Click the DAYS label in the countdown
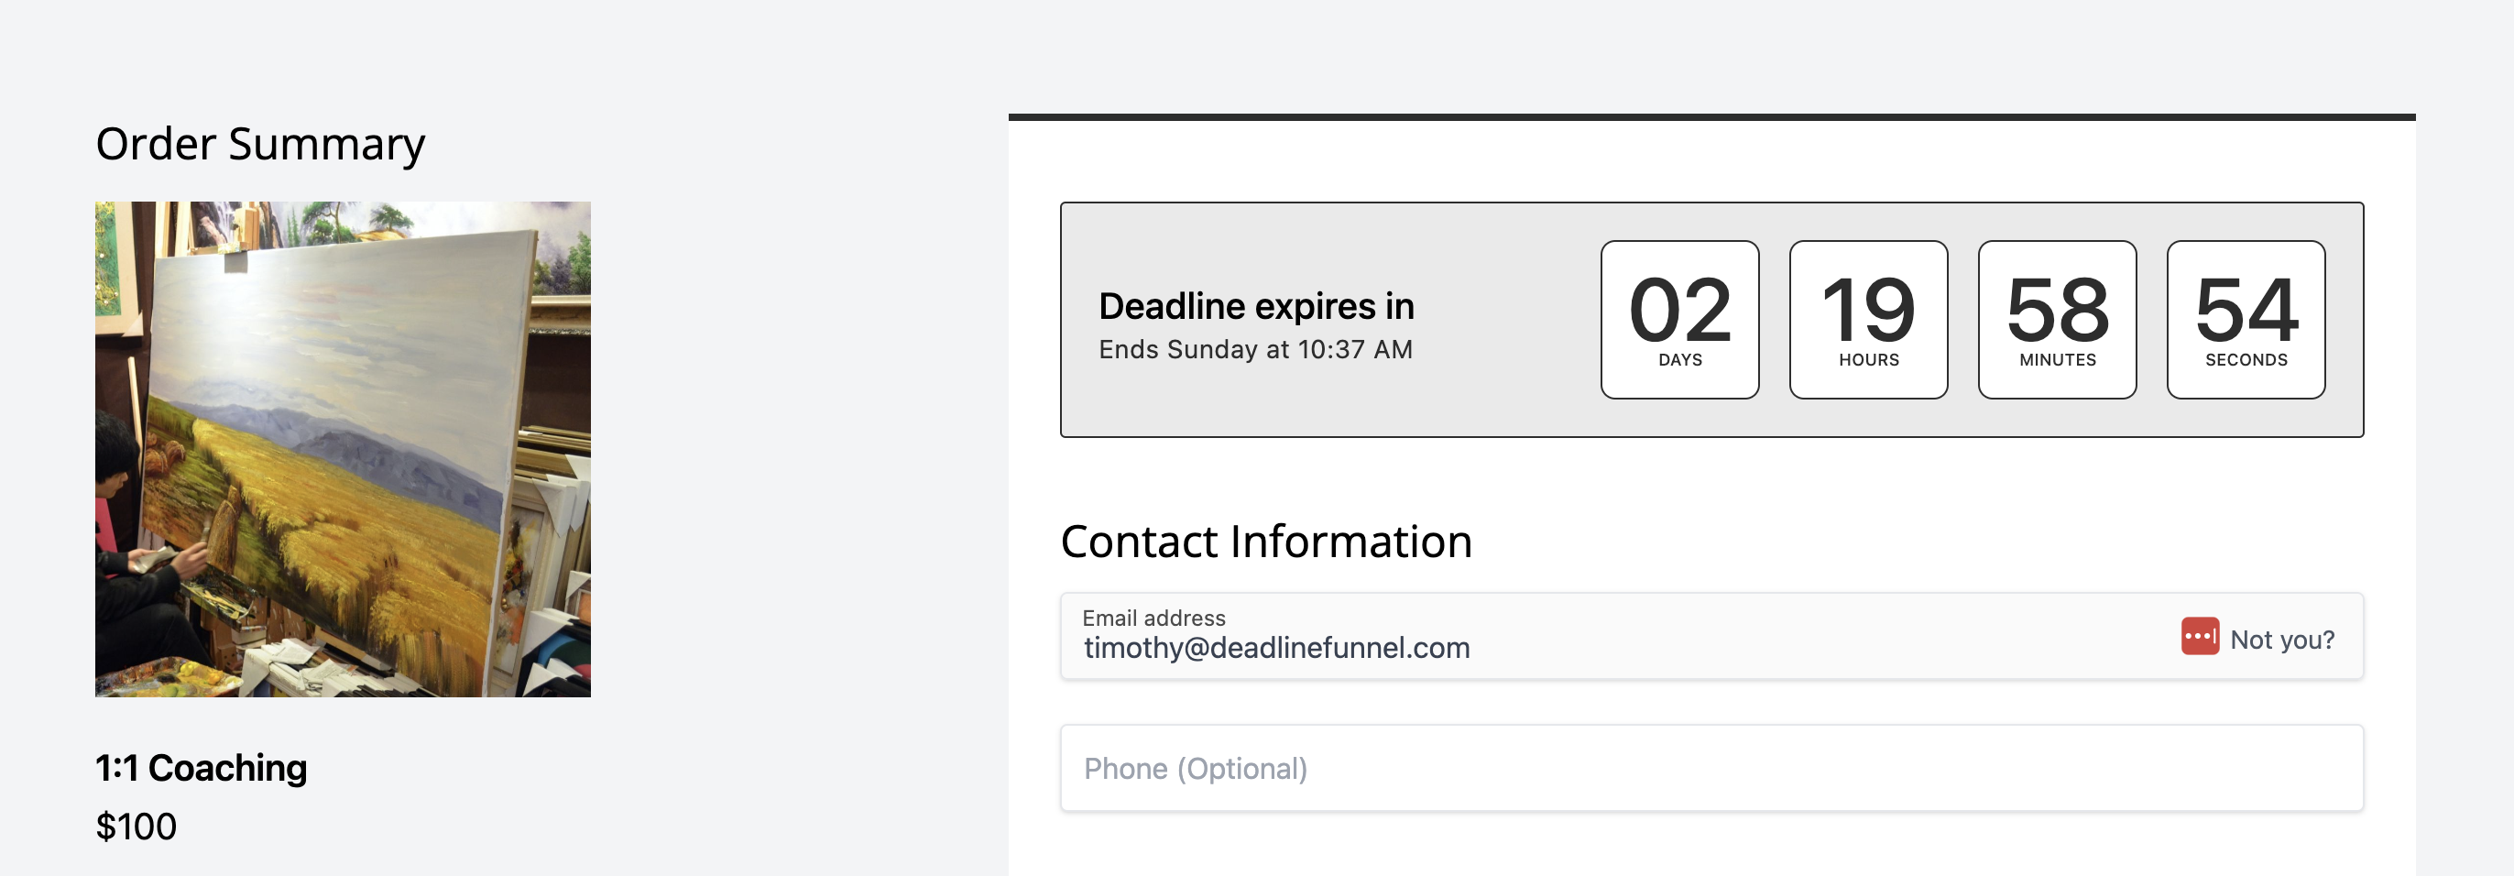Screen dimensions: 2514x876 tap(1679, 359)
